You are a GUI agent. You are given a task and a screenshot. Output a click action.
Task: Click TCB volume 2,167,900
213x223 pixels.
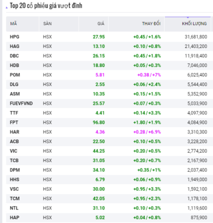pyautogui.click(x=197, y=161)
